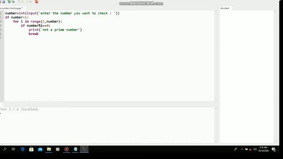
Task: Open Microsoft Store from the taskbar
Action: tap(31, 149)
